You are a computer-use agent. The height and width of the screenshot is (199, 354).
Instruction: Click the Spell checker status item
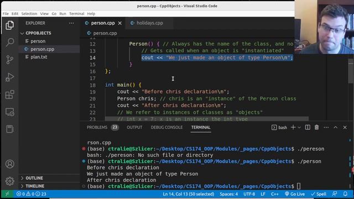[x=319, y=194]
